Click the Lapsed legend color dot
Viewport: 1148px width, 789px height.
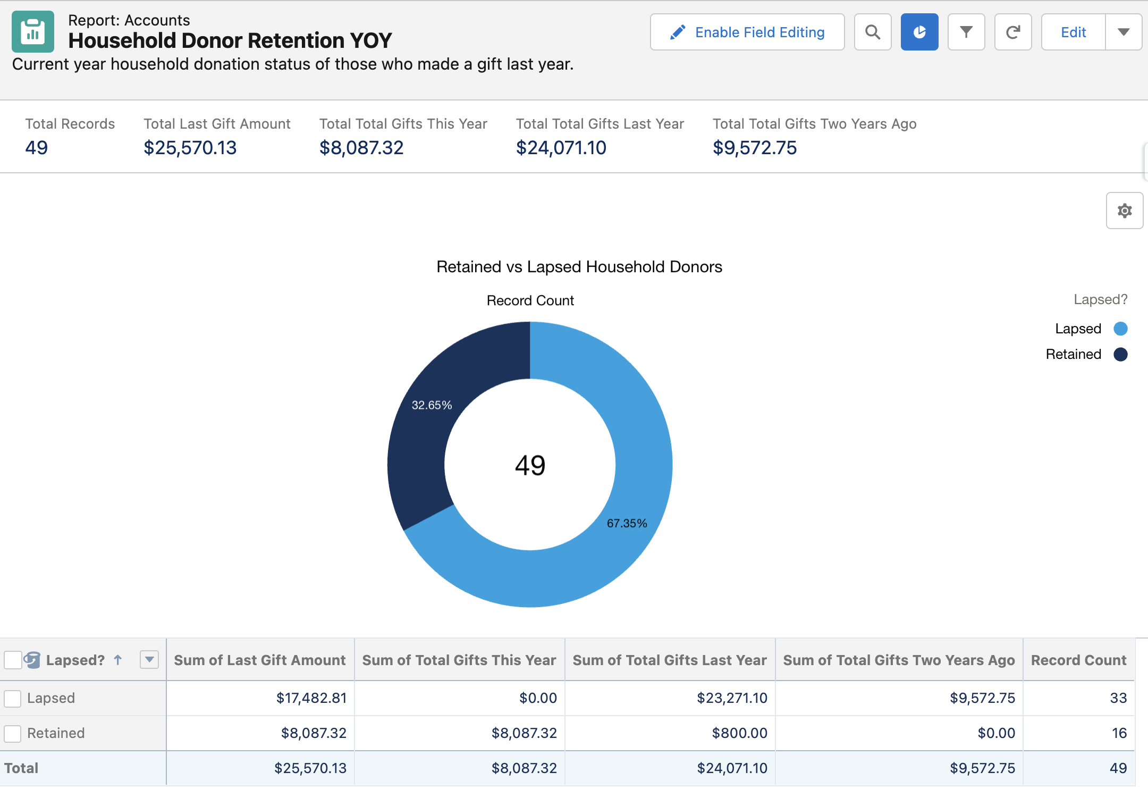[1120, 329]
